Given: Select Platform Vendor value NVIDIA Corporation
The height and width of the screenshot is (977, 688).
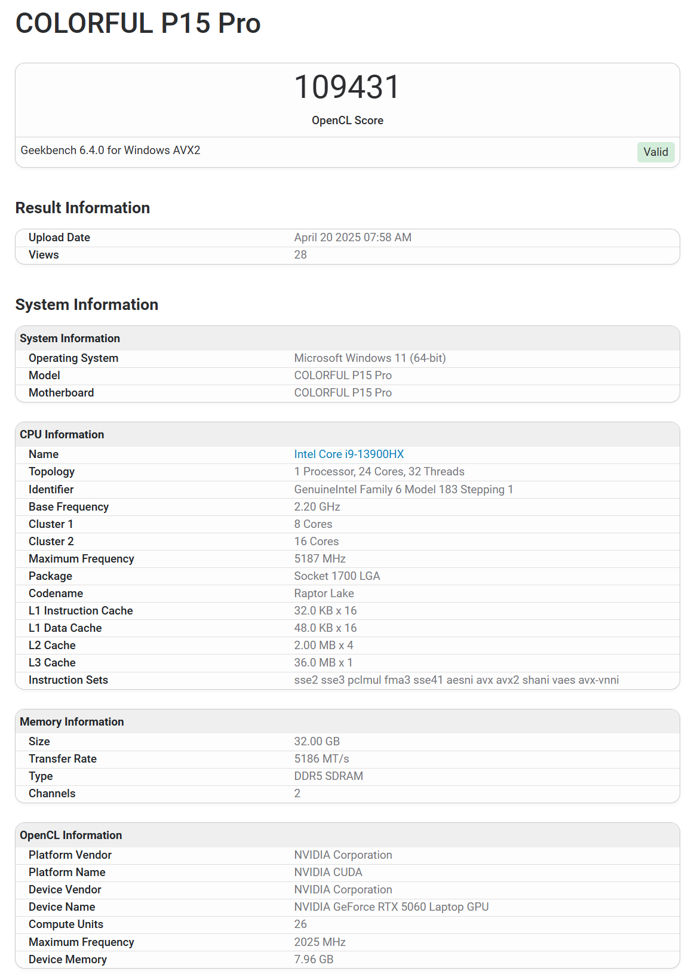Looking at the screenshot, I should pos(343,855).
